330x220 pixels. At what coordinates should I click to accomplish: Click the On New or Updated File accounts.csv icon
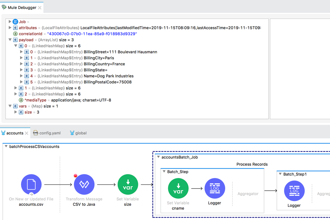(31, 184)
